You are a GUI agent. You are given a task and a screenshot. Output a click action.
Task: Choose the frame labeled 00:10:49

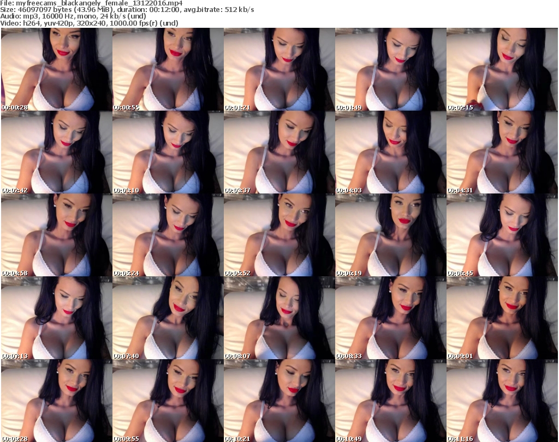[391, 401]
